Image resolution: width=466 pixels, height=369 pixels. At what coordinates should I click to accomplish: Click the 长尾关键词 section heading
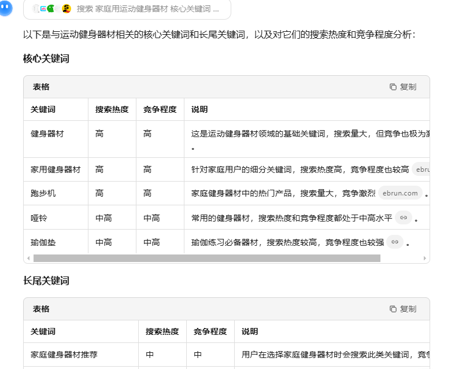click(x=46, y=281)
